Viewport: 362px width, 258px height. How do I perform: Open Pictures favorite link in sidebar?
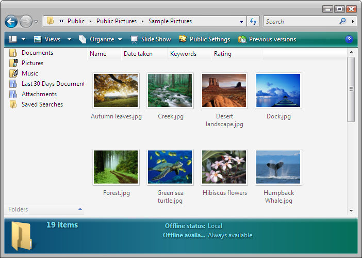point(32,63)
